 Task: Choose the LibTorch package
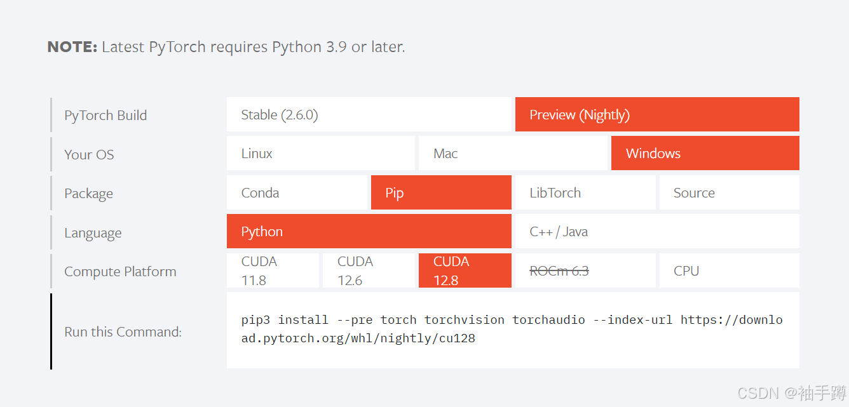pos(585,193)
